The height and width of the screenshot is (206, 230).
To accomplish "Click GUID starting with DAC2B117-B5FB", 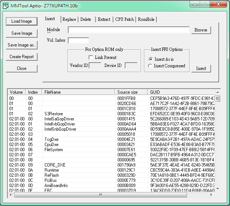I will click(182, 155).
